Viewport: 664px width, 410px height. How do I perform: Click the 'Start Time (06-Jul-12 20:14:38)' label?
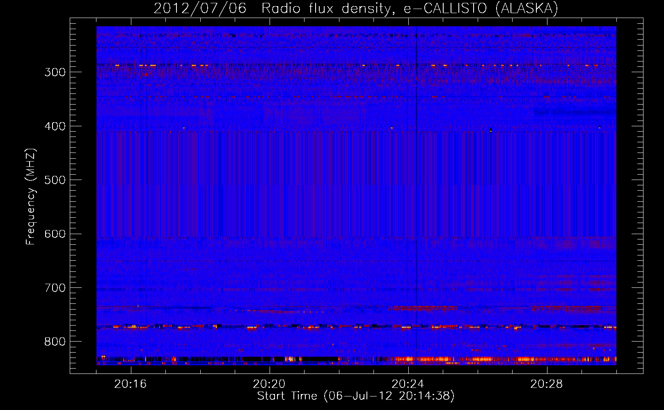(356, 396)
